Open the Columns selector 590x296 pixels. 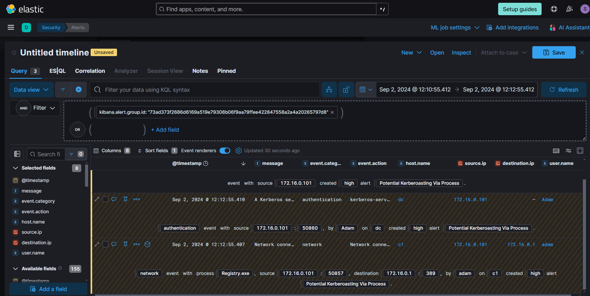click(x=112, y=151)
